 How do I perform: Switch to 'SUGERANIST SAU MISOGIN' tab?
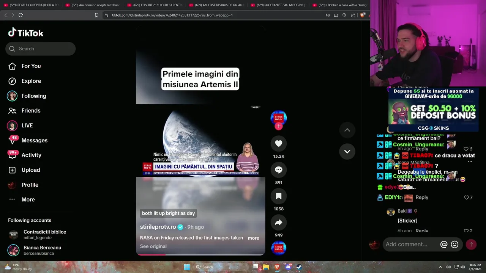pos(278,5)
